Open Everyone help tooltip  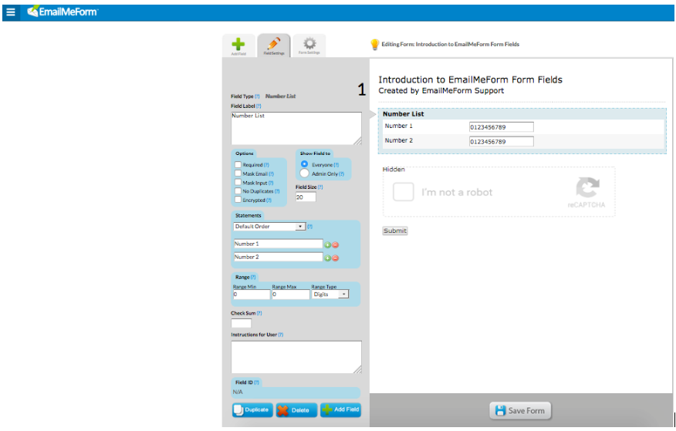click(336, 165)
